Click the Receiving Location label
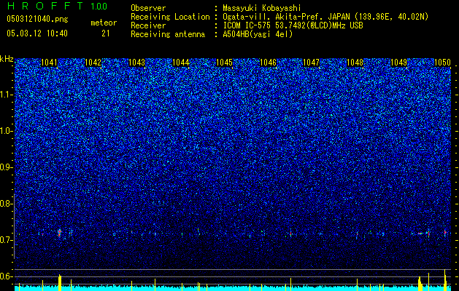This screenshot has width=459, height=291. [x=170, y=17]
